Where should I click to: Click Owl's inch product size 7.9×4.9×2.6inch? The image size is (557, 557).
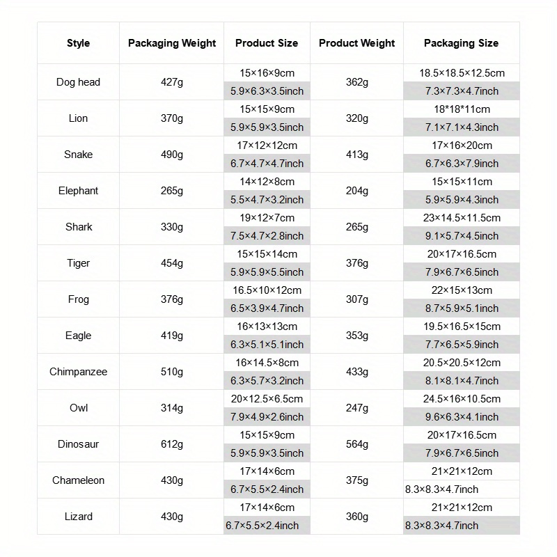(267, 417)
